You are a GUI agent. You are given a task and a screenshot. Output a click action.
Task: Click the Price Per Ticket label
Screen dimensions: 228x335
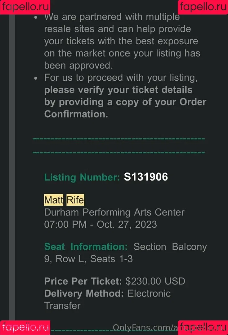[x=83, y=281]
